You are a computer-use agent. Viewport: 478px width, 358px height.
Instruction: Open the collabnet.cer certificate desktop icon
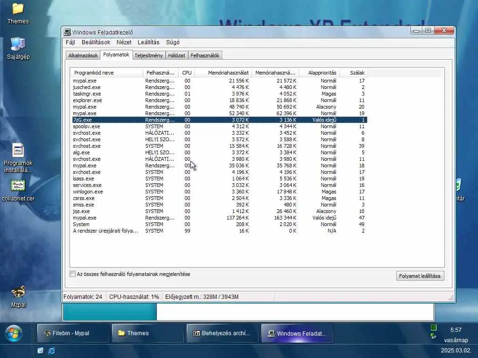[18, 191]
